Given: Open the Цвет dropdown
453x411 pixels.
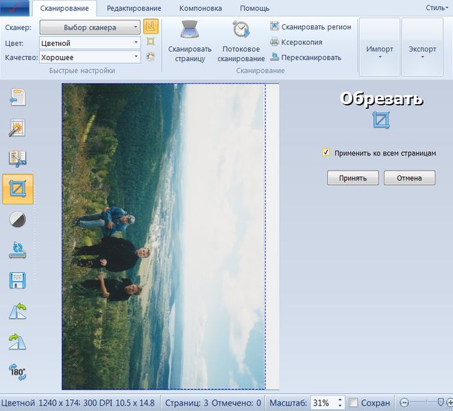Looking at the screenshot, I should coord(90,42).
